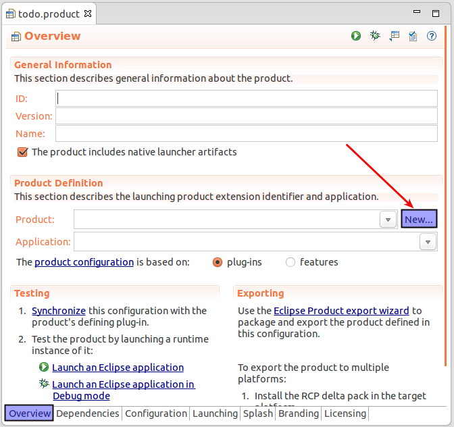Click into the ID text field
The image size is (454, 427).
(x=247, y=99)
